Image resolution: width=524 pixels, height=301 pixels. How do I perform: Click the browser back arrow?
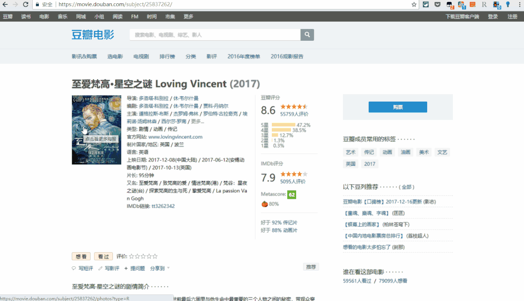point(5,4)
